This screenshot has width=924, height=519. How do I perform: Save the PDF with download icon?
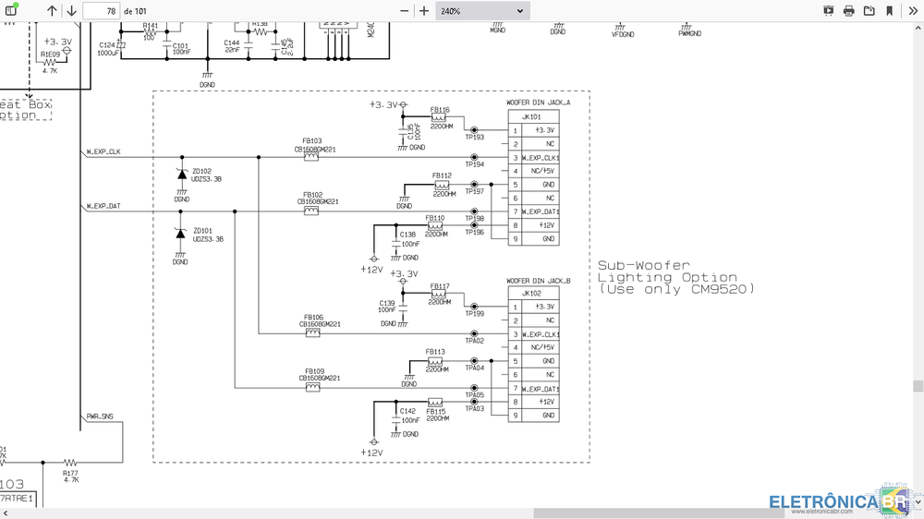click(x=869, y=10)
